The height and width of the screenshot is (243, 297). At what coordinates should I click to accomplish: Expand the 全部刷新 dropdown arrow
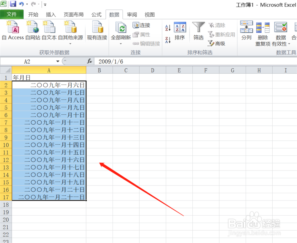point(121,44)
